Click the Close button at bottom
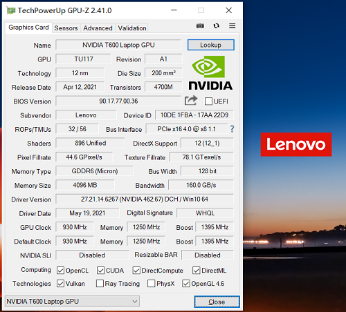346x312 pixels. click(x=217, y=302)
